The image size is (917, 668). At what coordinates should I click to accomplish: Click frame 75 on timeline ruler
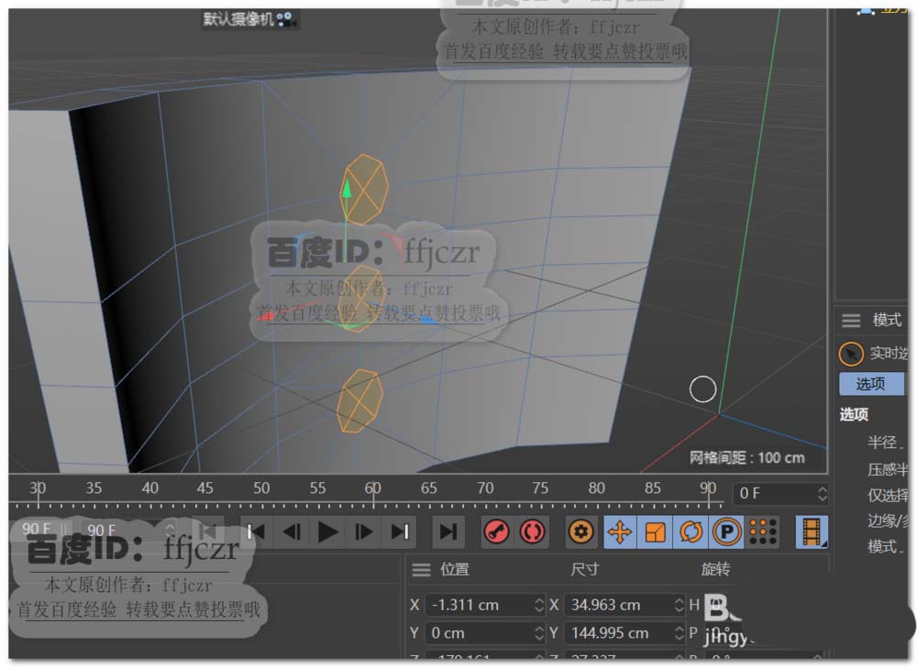coord(540,488)
